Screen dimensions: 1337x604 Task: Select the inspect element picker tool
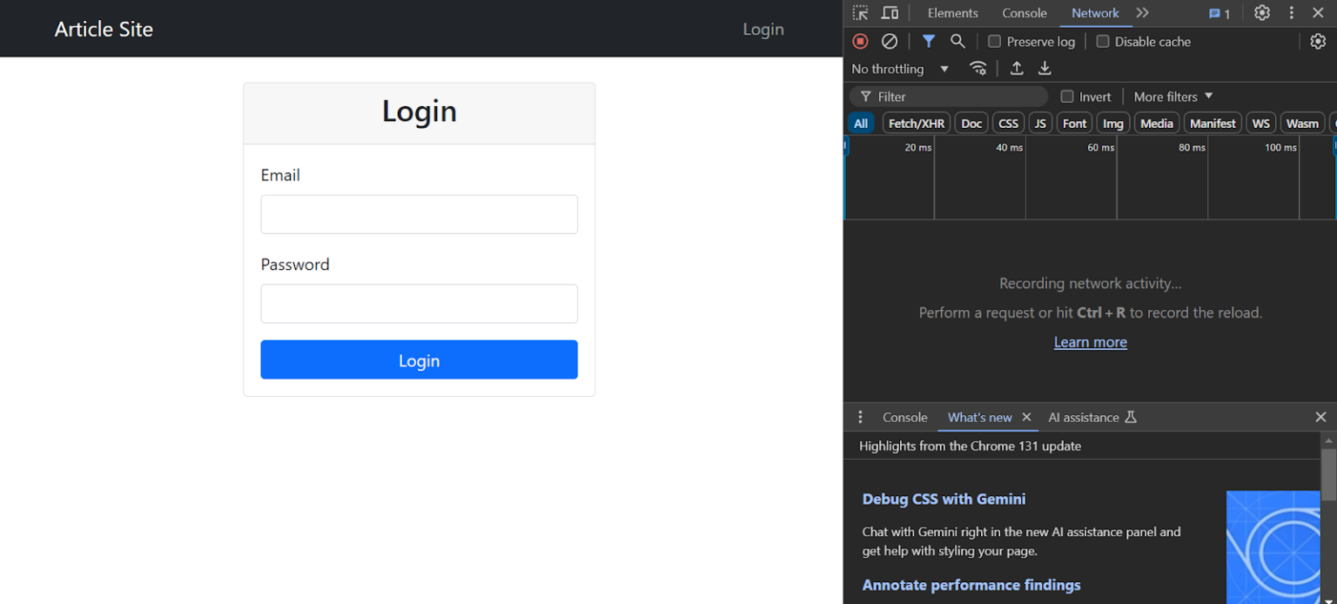click(x=860, y=12)
